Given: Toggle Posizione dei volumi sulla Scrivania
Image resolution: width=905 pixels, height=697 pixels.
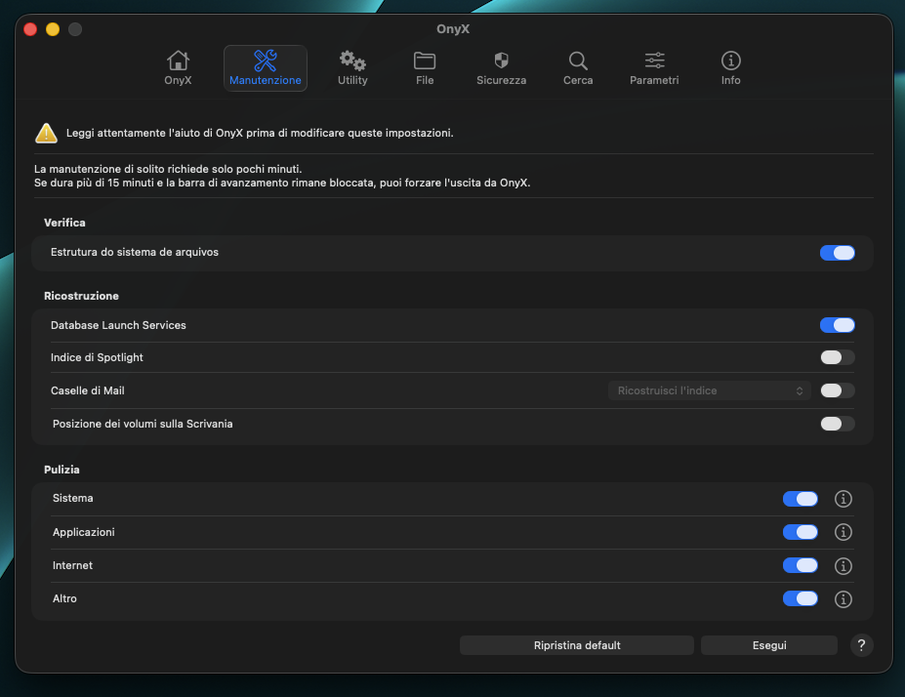Looking at the screenshot, I should coord(837,424).
